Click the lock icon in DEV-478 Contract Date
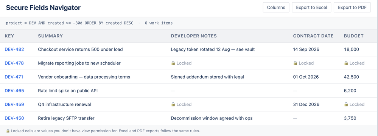This screenshot has width=378, height=136. tap(295, 63)
